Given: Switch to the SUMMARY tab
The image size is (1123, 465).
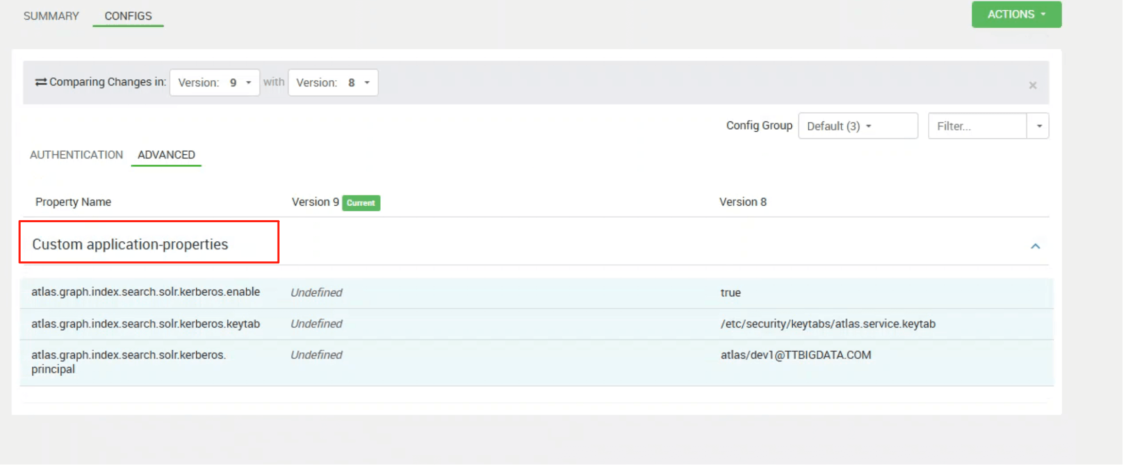Looking at the screenshot, I should (x=51, y=16).
